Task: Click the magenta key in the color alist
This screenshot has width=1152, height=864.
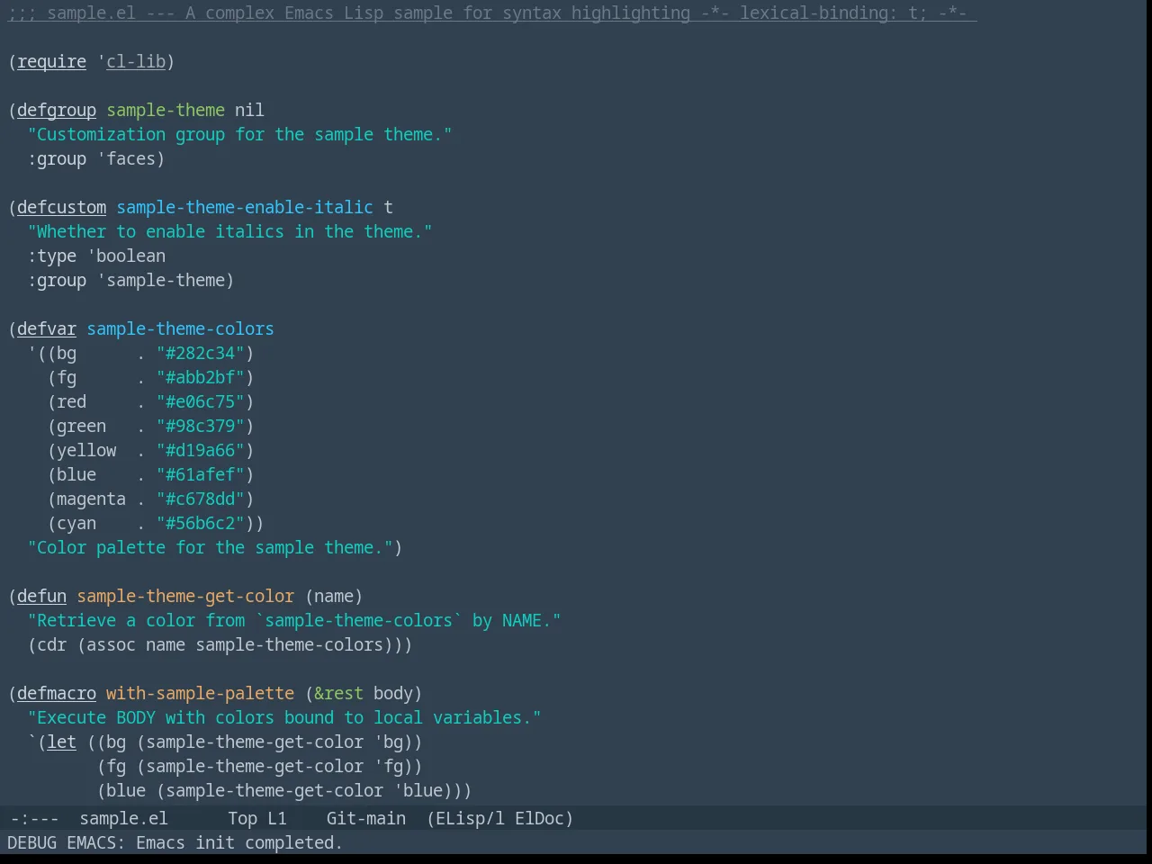Action: pyautogui.click(x=91, y=499)
